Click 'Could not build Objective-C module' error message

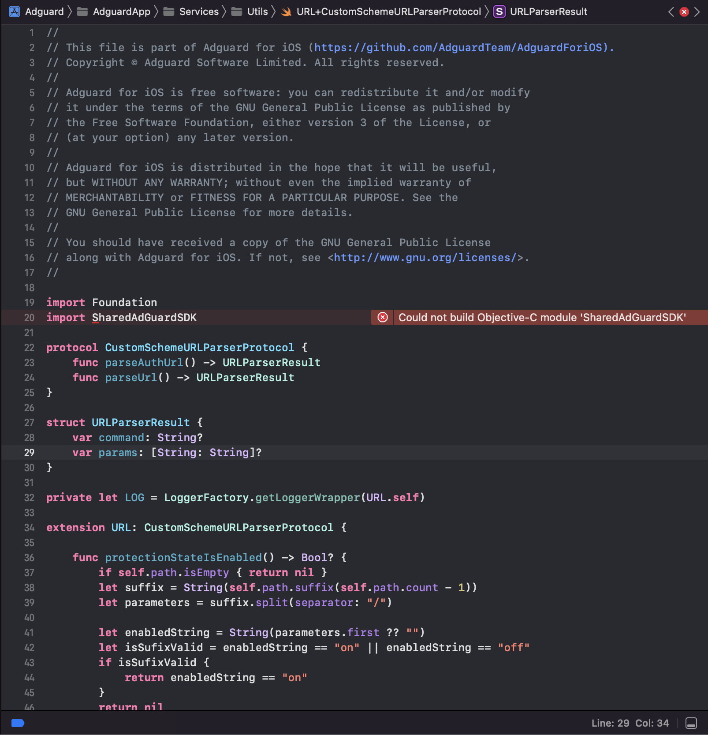[542, 317]
